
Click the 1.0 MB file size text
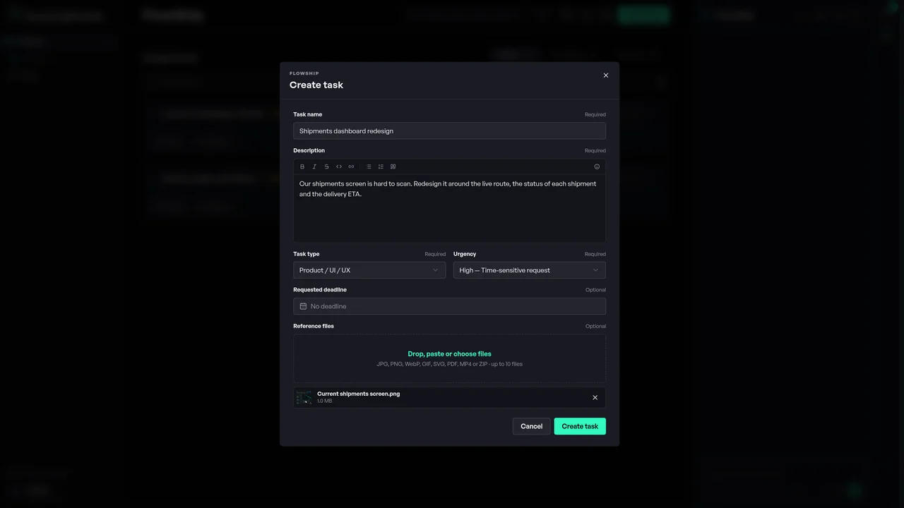(x=324, y=401)
